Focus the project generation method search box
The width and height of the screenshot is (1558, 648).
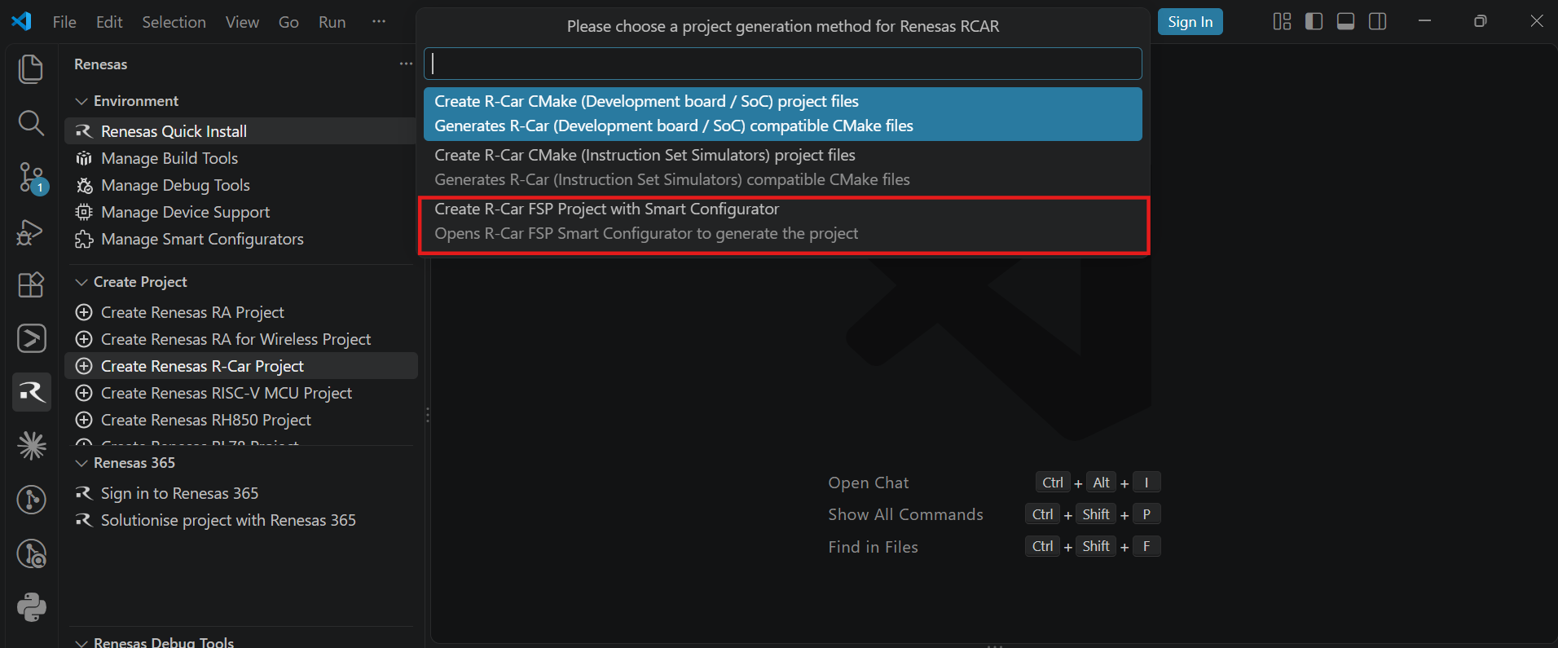(x=782, y=64)
